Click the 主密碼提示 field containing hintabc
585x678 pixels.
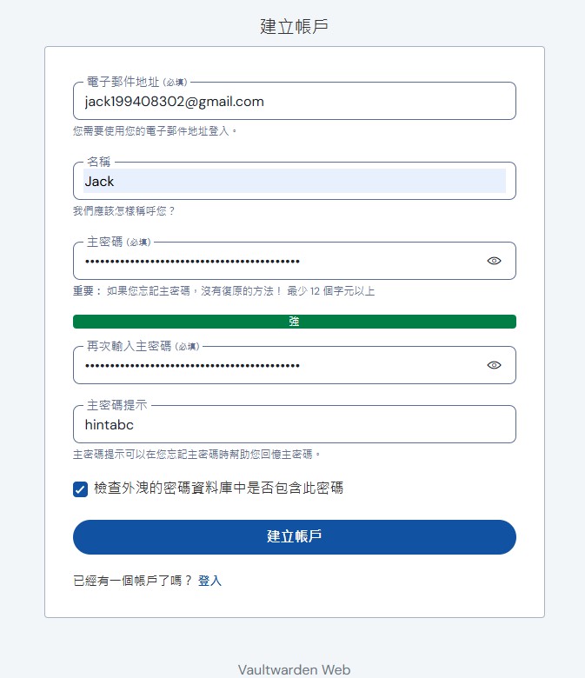(294, 425)
